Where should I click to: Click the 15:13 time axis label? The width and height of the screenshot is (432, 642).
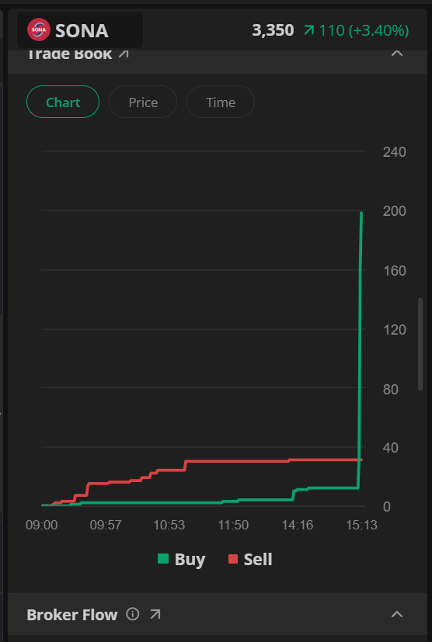(x=361, y=526)
